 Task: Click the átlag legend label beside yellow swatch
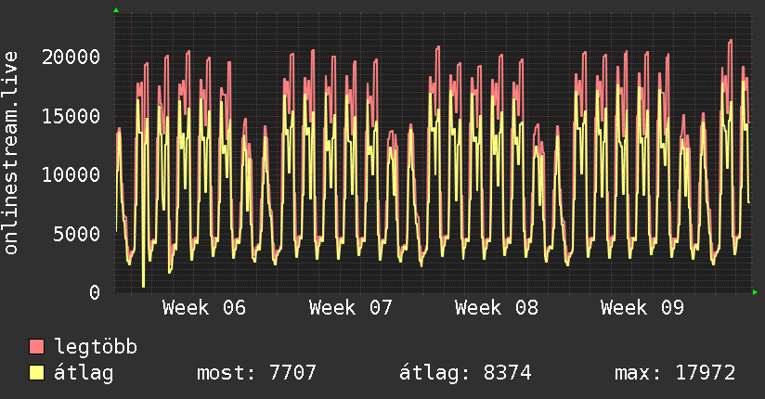(x=84, y=373)
